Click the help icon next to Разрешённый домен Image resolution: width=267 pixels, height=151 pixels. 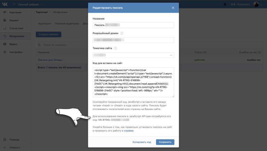click(x=122, y=33)
